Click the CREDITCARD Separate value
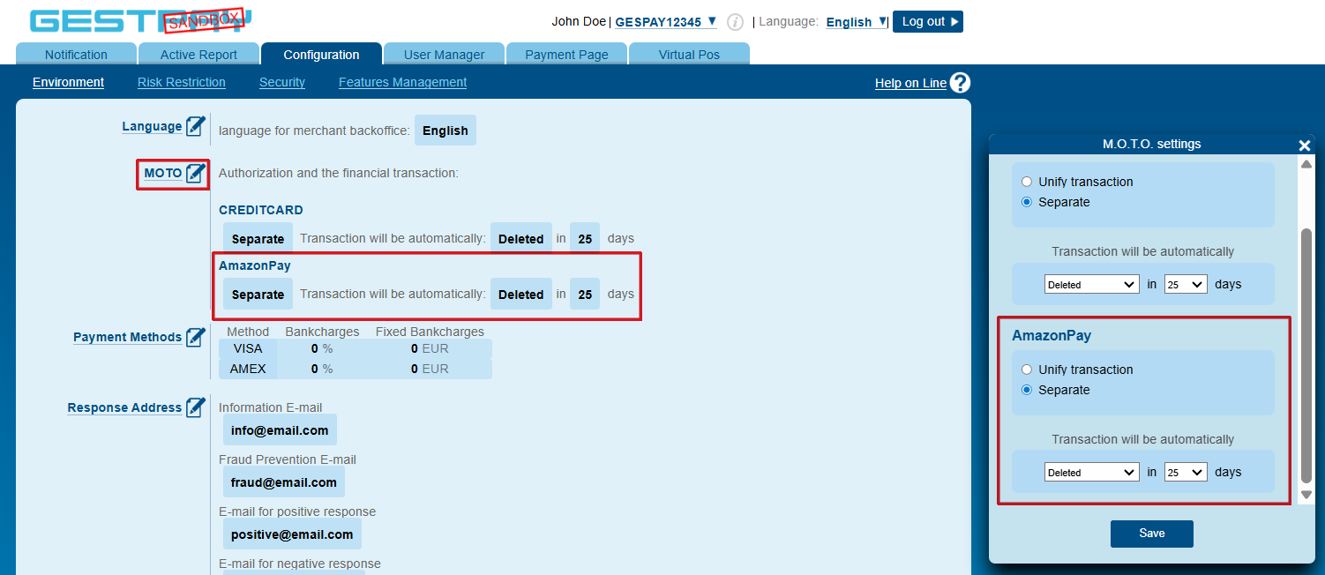Image resolution: width=1325 pixels, height=575 pixels. tap(258, 239)
